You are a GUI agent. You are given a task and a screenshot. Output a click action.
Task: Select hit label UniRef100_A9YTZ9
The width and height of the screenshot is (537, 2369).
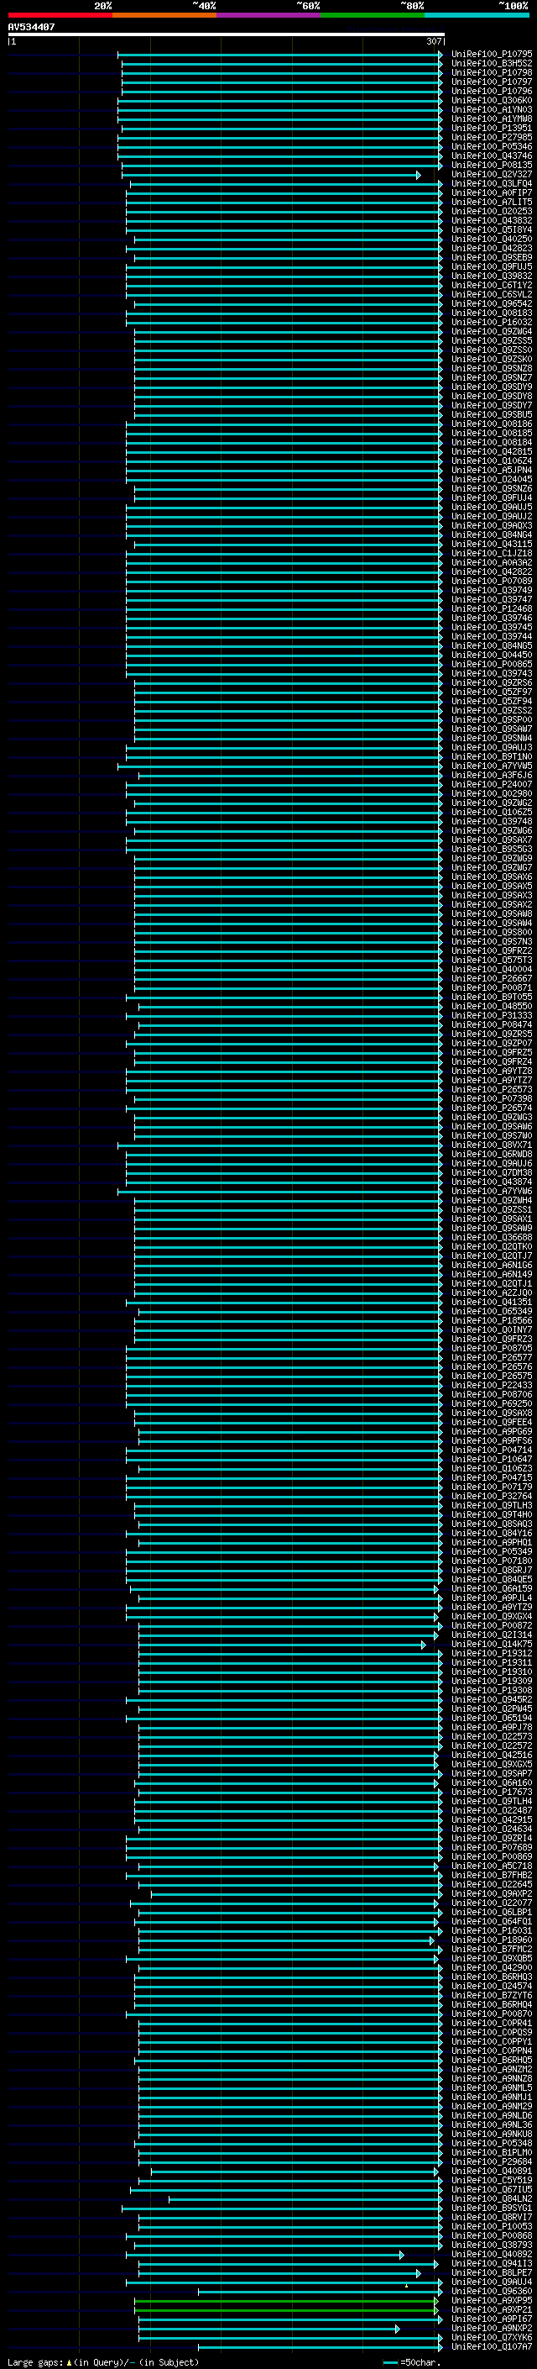tap(491, 1607)
